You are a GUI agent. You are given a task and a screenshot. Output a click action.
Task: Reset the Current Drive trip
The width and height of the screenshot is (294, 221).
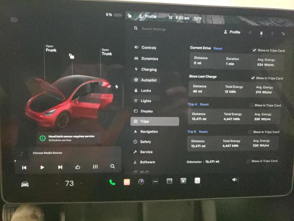pyautogui.click(x=218, y=48)
